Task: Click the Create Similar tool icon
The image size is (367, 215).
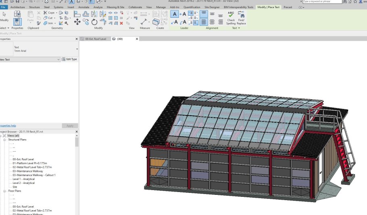Action: (x=156, y=22)
